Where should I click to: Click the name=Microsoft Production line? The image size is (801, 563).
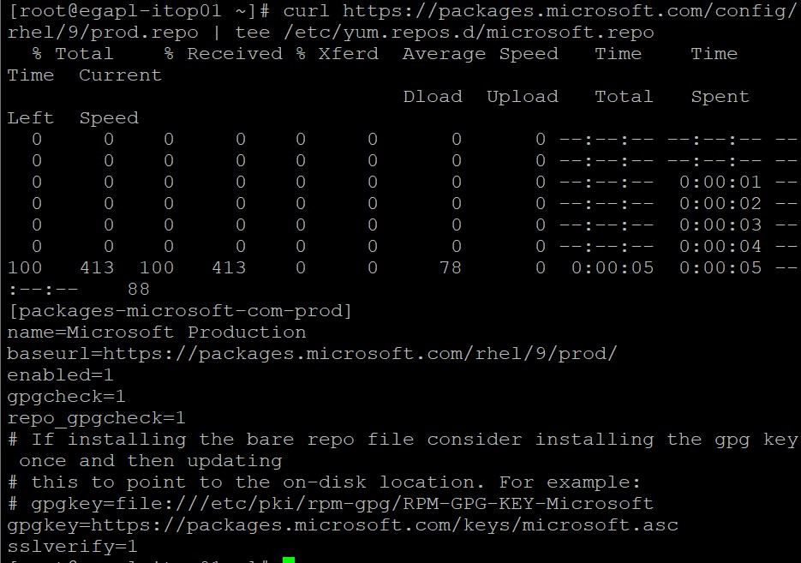(x=157, y=332)
